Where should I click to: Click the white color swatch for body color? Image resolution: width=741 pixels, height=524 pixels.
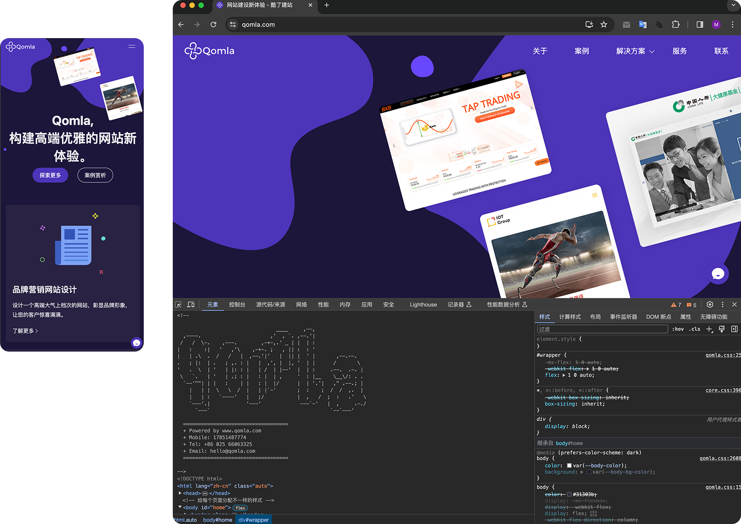569,465
